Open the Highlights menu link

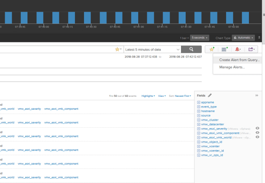click(148, 96)
